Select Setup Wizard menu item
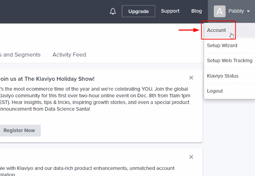Screen dimensions: 255x176 pyautogui.click(x=229, y=45)
